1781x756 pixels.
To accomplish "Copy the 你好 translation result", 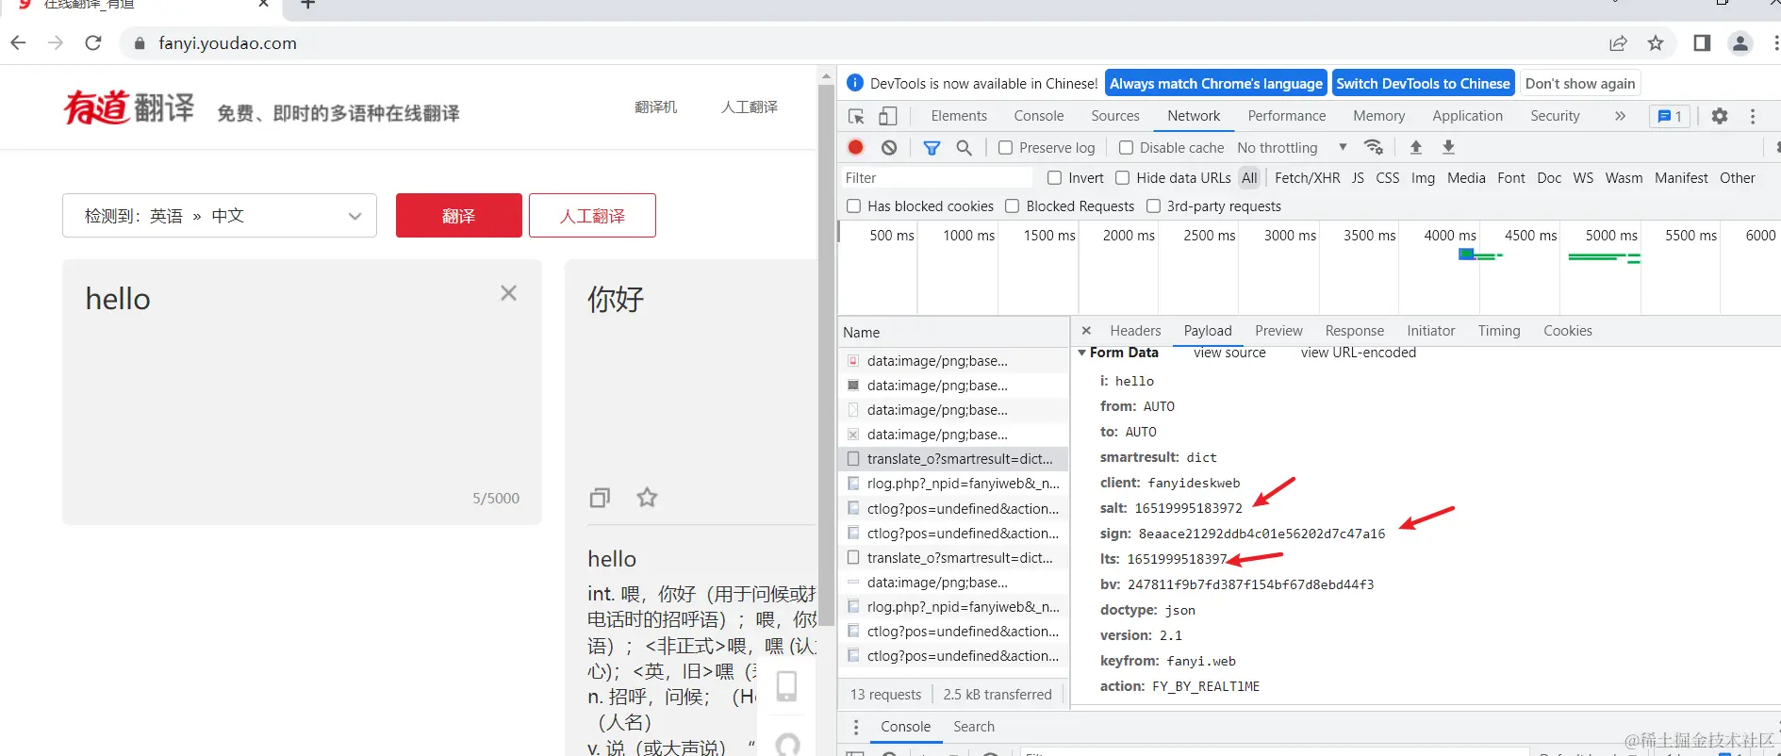I will pos(600,498).
